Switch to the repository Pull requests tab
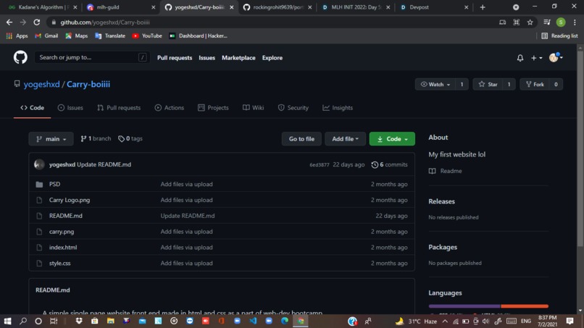The image size is (584, 328). click(119, 108)
